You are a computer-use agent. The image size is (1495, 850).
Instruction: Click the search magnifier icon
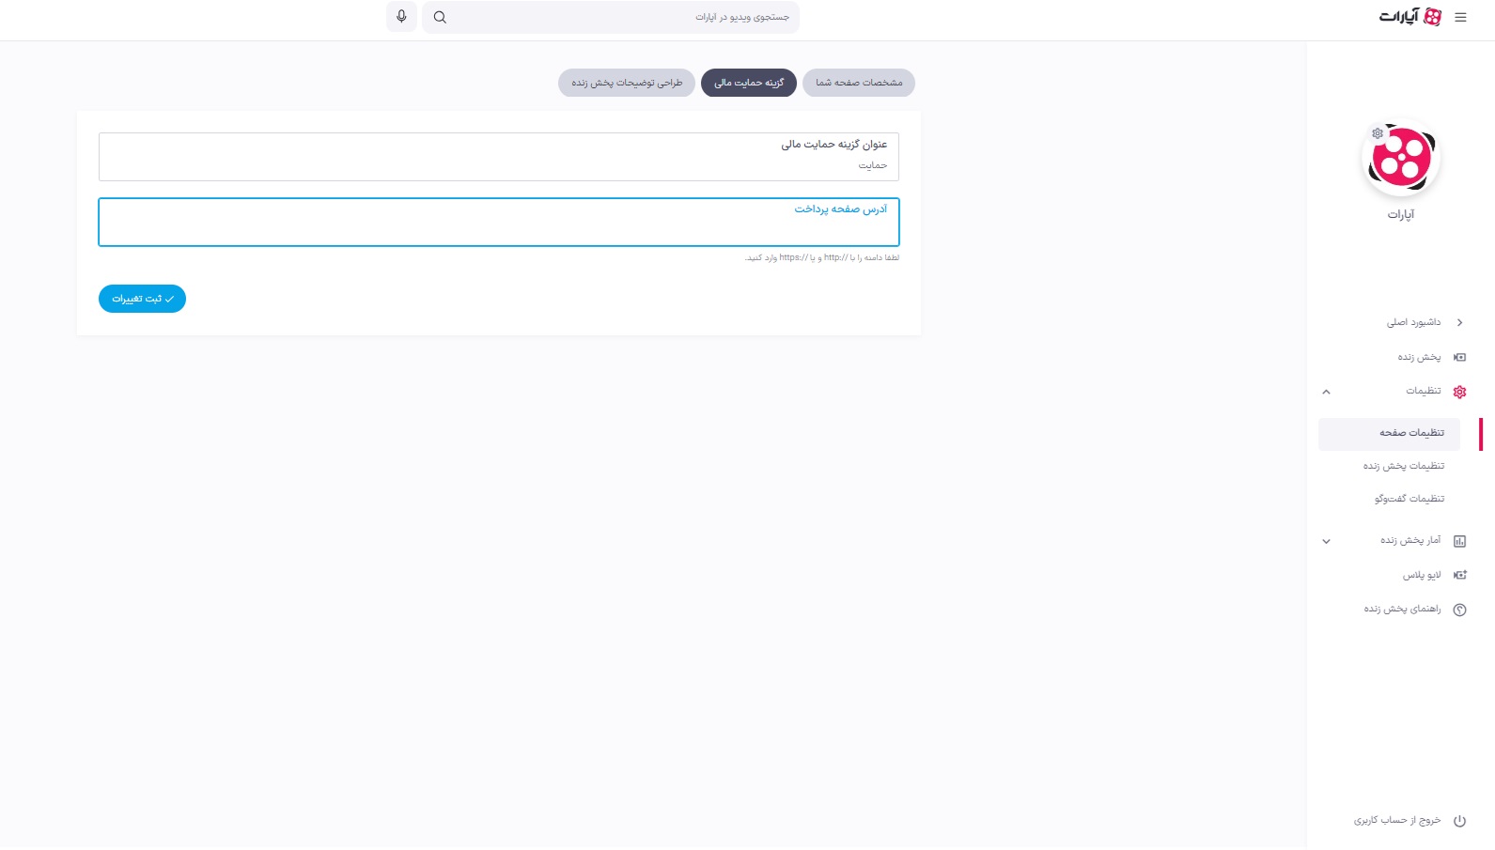[x=440, y=17]
